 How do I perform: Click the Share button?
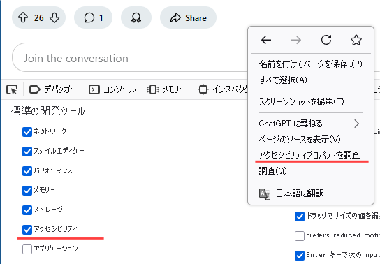[x=188, y=17]
